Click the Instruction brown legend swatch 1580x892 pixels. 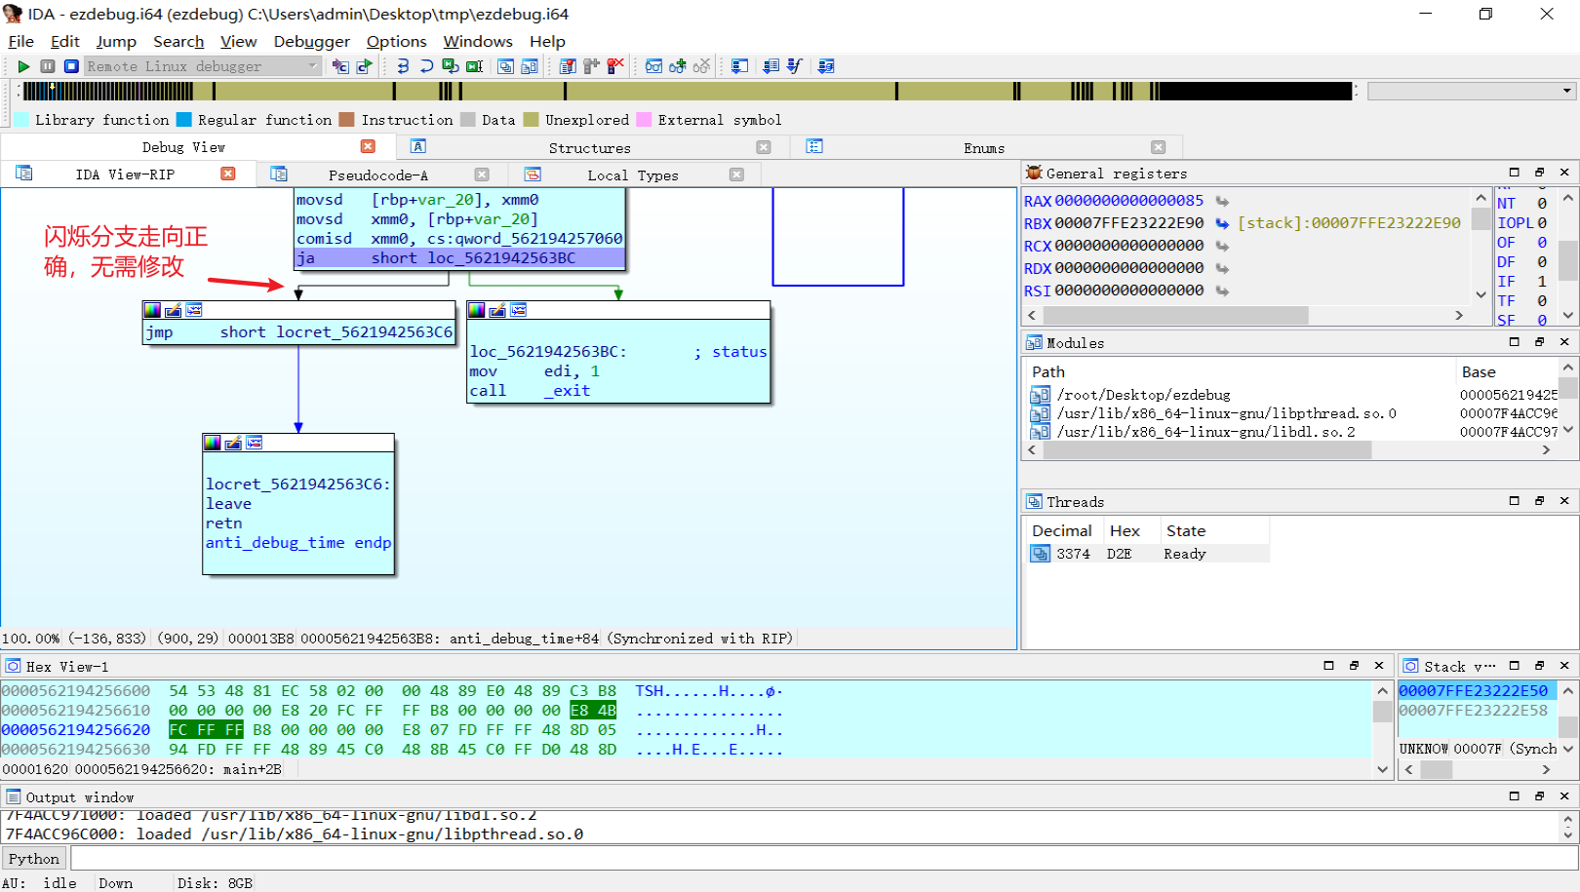point(346,119)
